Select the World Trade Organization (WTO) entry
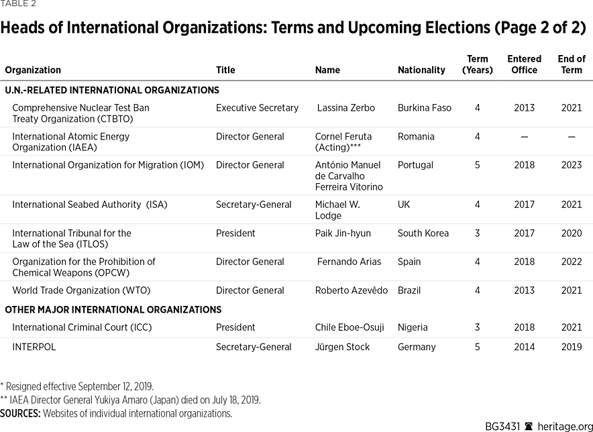Screen dimensions: 593x432 (x=81, y=290)
